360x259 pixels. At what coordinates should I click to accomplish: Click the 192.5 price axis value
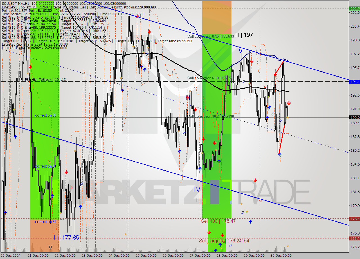click(x=355, y=95)
